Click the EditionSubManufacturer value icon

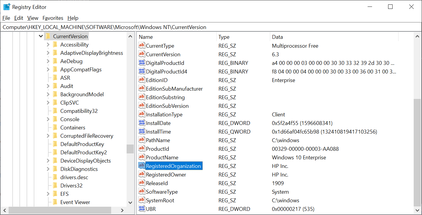point(142,89)
